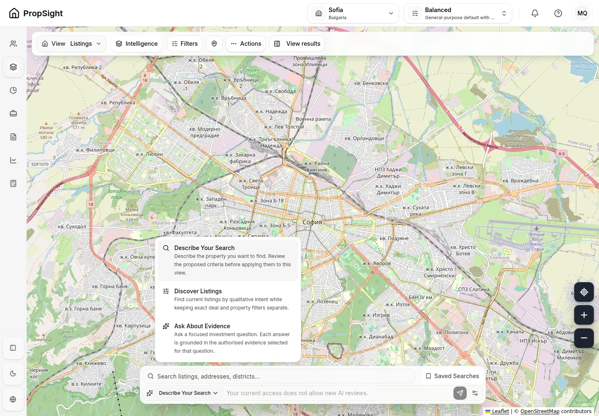Image resolution: width=599 pixels, height=416 pixels.
Task: Open the people icon in the sidebar
Action: point(13,44)
